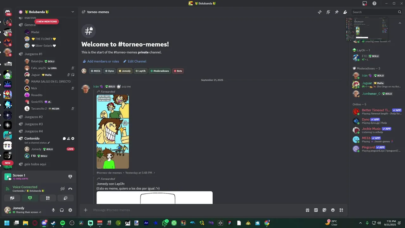
Task: Stop streaming icon beside Screen 1
Action: click(70, 177)
